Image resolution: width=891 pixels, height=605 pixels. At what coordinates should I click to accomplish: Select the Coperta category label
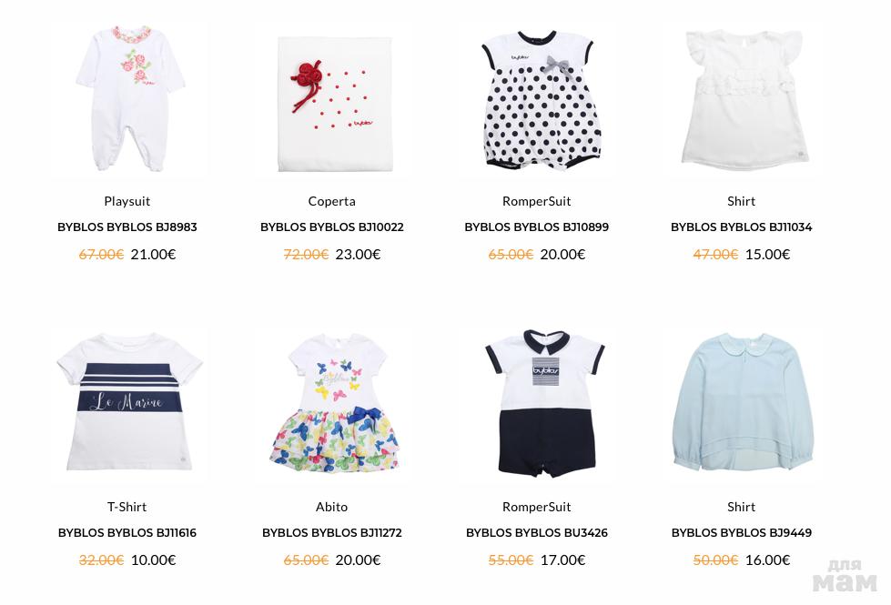click(x=332, y=201)
